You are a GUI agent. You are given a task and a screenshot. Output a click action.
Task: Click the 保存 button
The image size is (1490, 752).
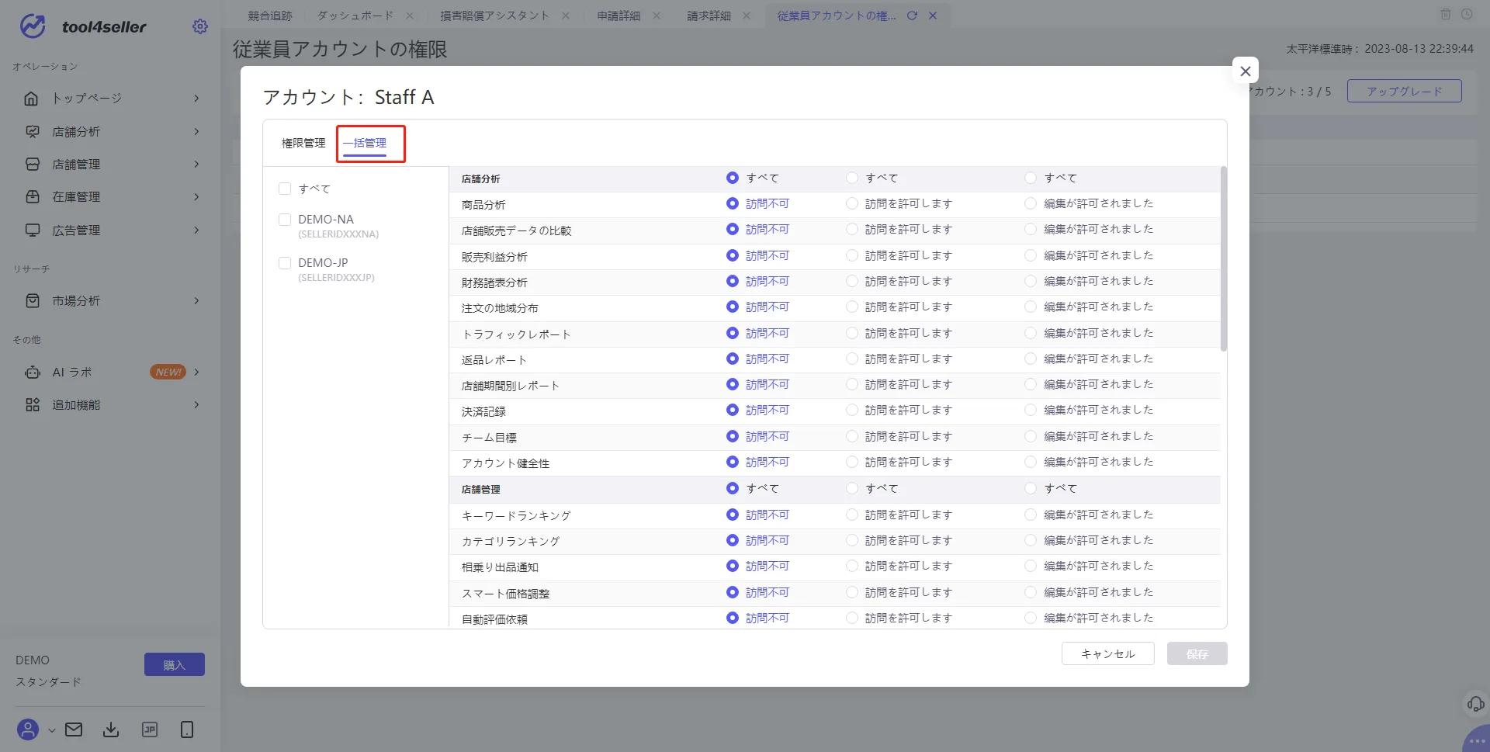(1197, 653)
